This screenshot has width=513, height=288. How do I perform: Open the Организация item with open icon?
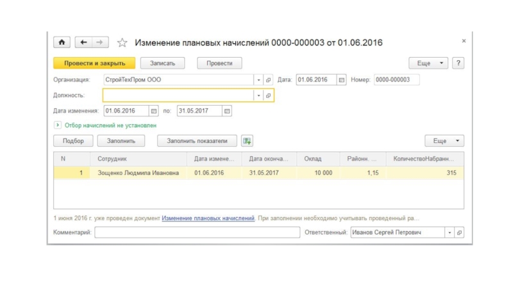pos(268,79)
